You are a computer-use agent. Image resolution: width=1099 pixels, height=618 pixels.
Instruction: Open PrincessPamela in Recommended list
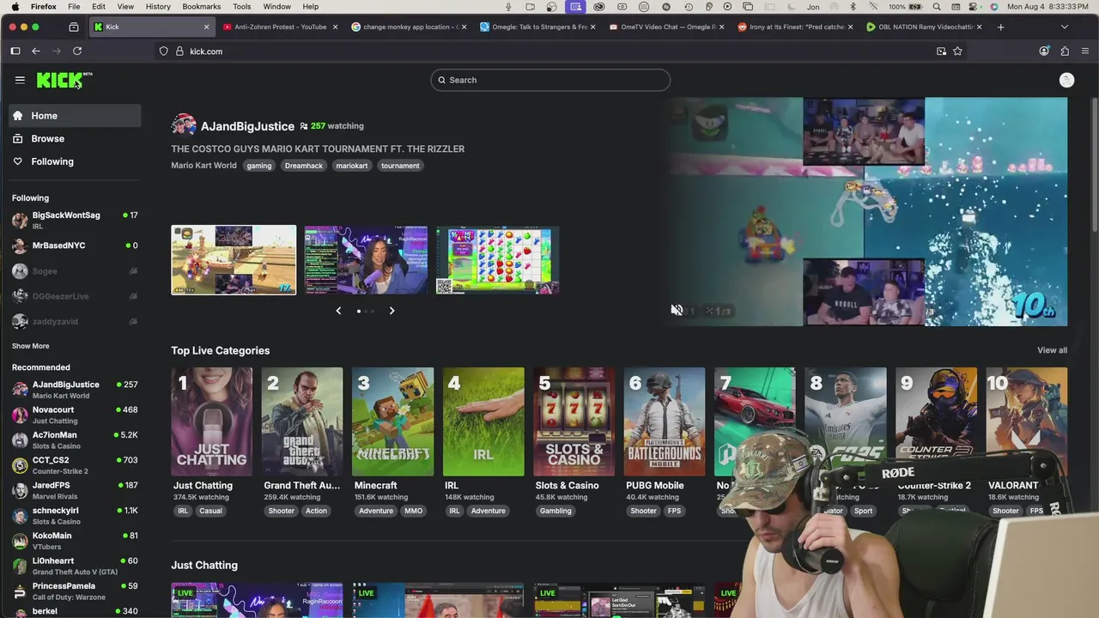[76, 591]
